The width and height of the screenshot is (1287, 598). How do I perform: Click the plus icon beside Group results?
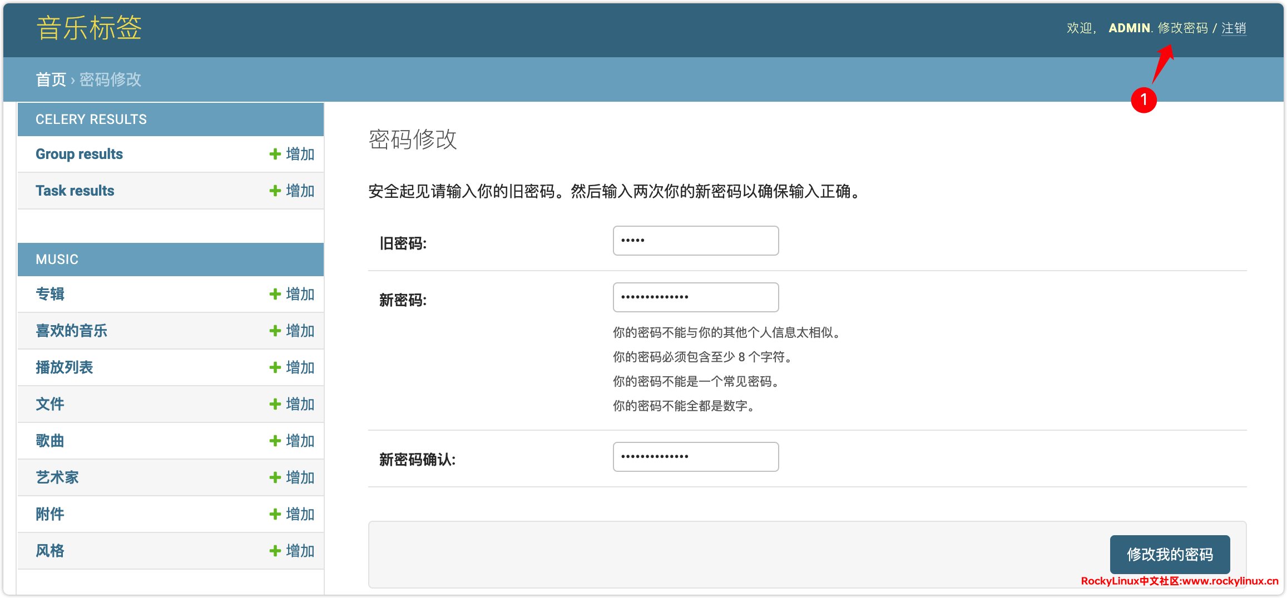(275, 154)
